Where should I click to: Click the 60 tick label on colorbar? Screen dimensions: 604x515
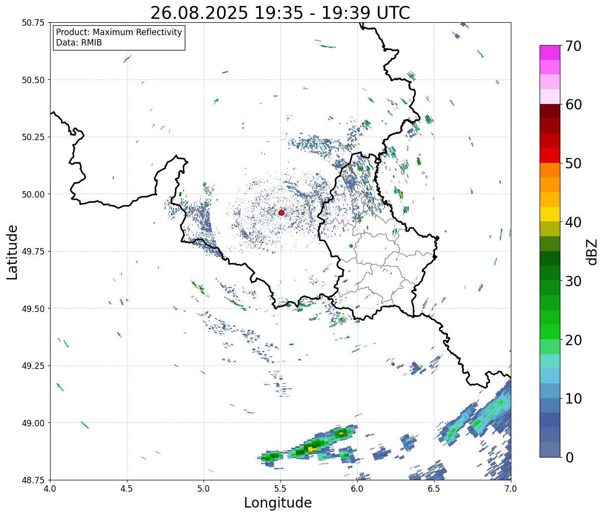tap(573, 104)
